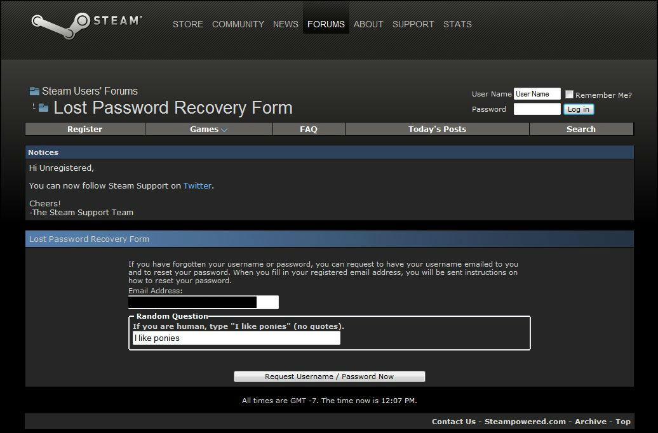658x433 pixels.
Task: Click the folder icon beside Lost Password Recovery Form title
Action: 44,108
